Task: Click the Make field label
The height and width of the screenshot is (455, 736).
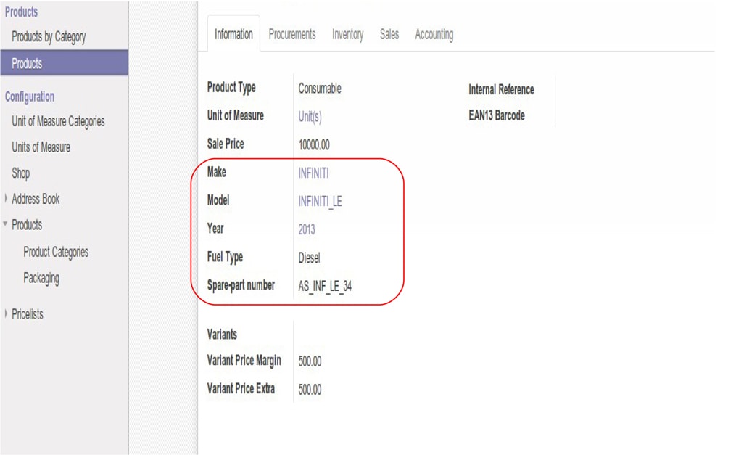Action: [x=216, y=172]
